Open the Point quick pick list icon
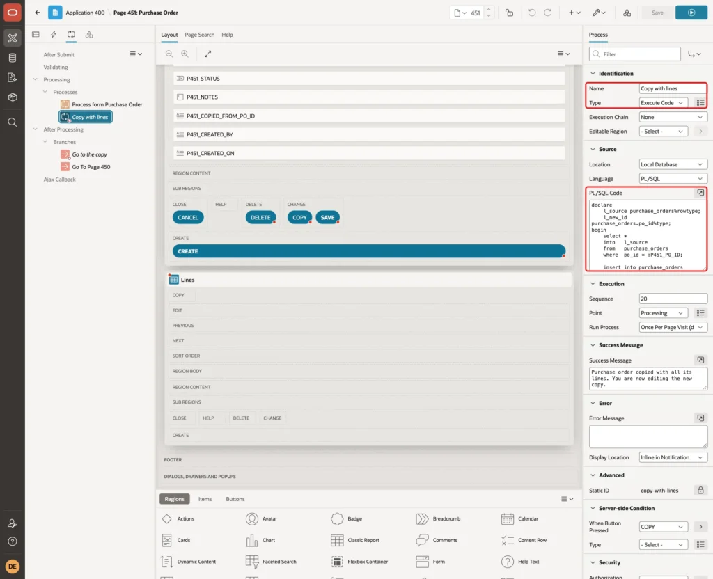The image size is (713, 579). (x=700, y=312)
